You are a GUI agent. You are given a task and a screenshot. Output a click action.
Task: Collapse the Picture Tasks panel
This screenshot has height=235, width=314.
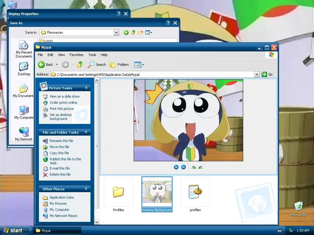86,88
